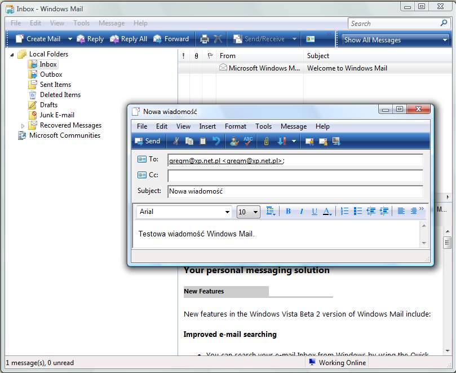
Task: Open the Tools menu in compose window
Action: tap(263, 126)
